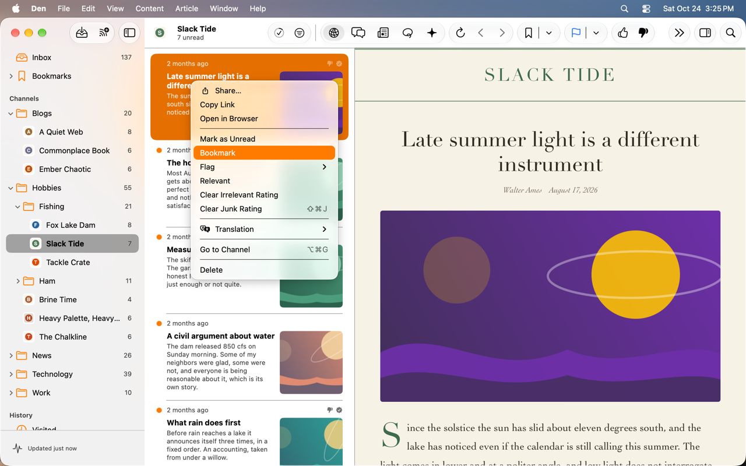Screen dimensions: 746x466
Task: Open the article filter icon
Action: [300, 33]
